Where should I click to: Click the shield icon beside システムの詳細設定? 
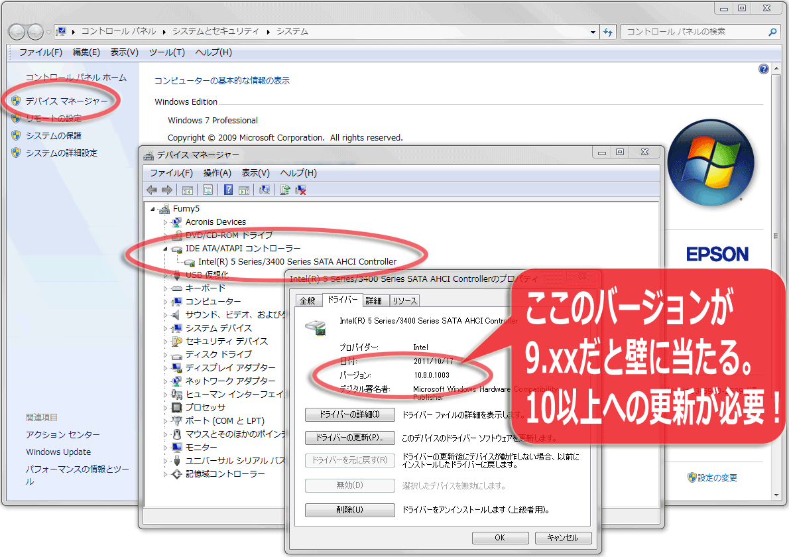(16, 153)
